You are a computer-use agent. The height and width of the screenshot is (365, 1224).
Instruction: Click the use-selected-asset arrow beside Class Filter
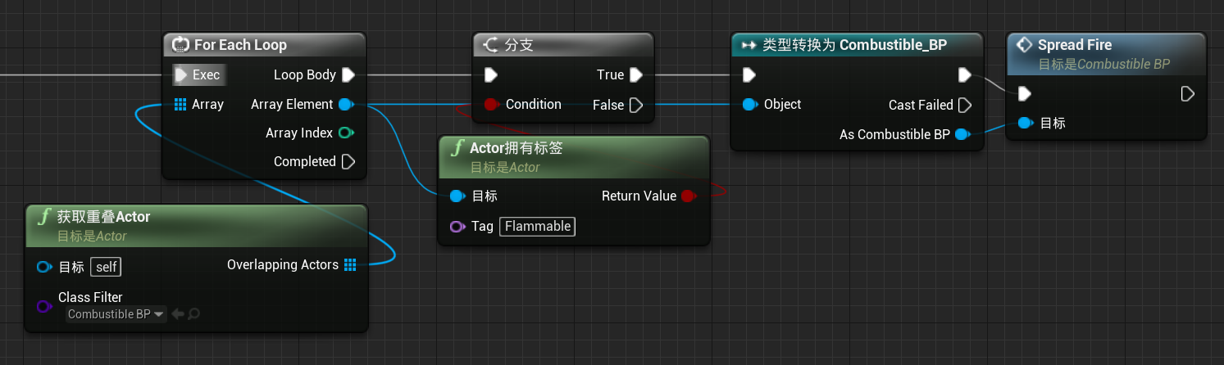[x=178, y=314]
